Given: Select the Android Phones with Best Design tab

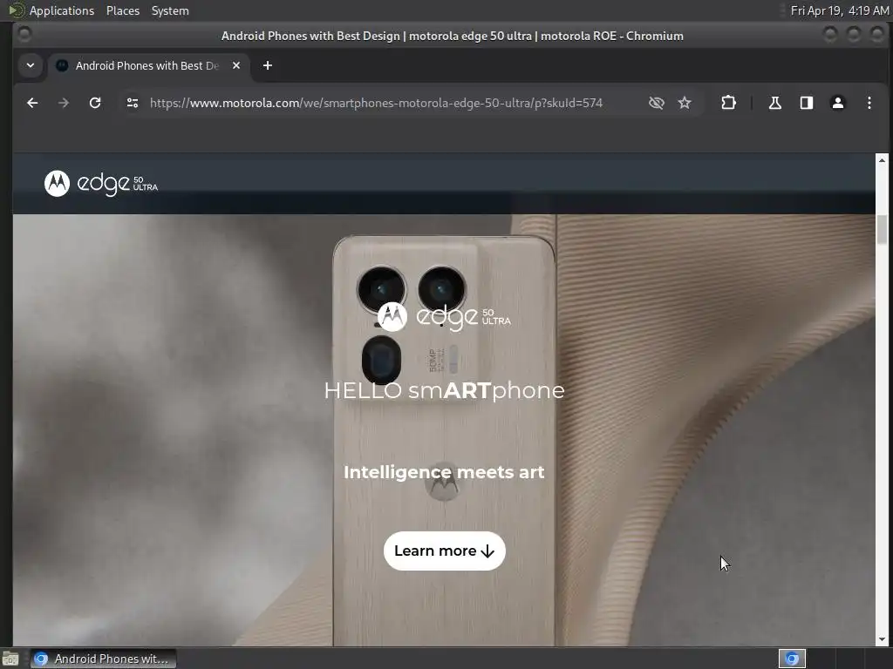Looking at the screenshot, I should click(x=147, y=65).
